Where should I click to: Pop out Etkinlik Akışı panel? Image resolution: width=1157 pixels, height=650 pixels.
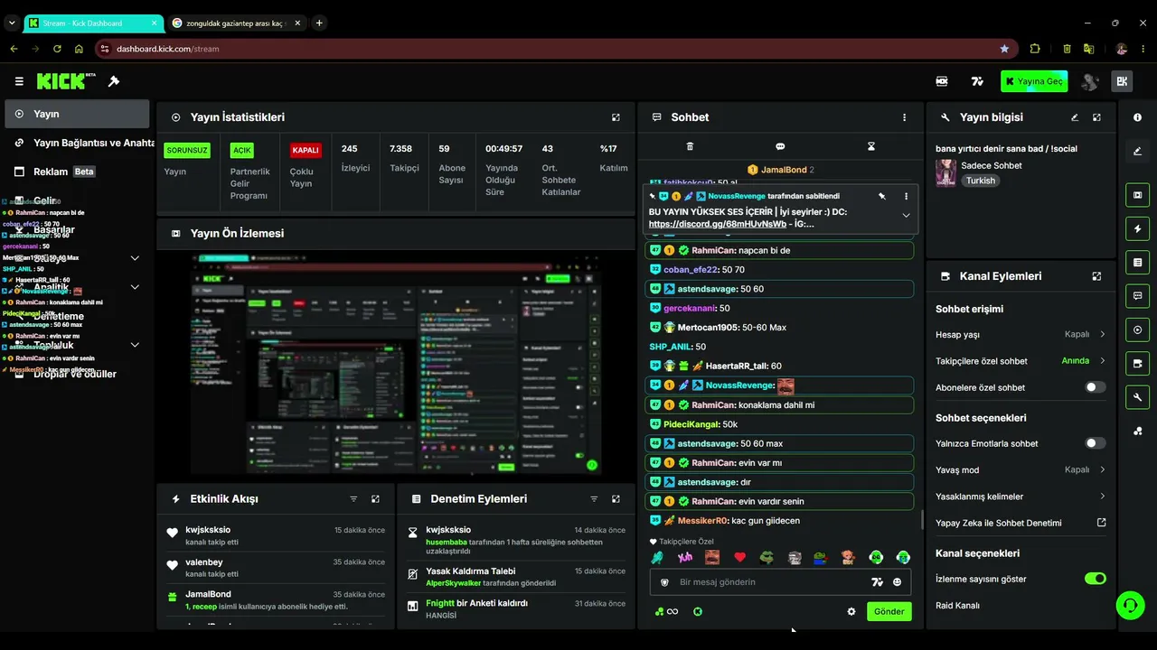point(375,499)
